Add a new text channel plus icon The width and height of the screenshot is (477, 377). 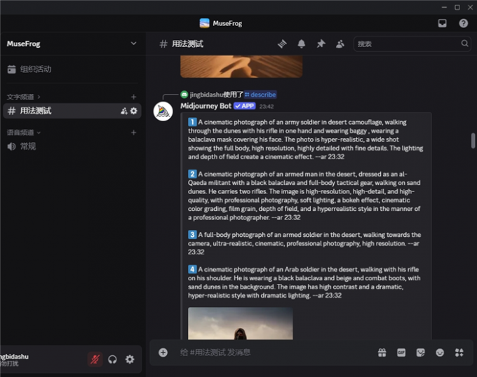click(x=133, y=97)
